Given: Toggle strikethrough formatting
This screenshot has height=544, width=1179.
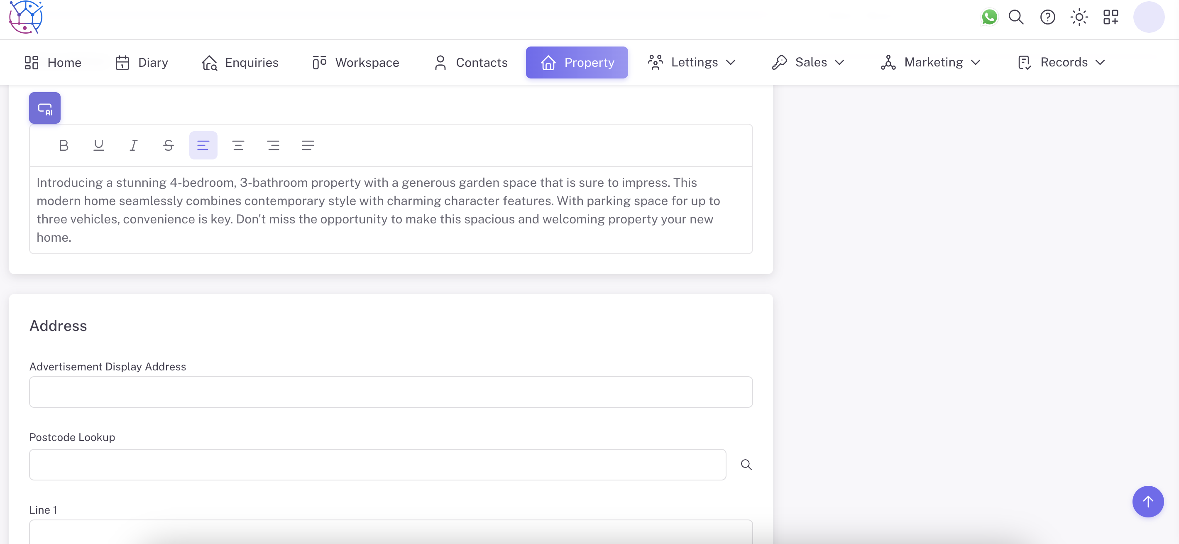Looking at the screenshot, I should [x=168, y=145].
